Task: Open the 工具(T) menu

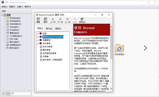Action: 20,7
